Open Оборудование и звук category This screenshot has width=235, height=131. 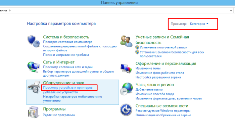[x=63, y=83]
